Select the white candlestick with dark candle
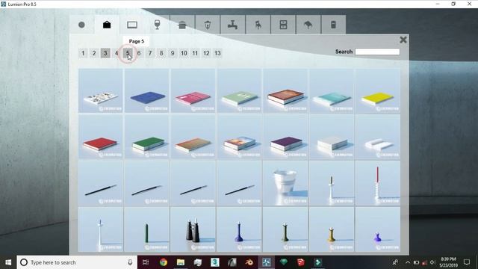 click(x=332, y=183)
